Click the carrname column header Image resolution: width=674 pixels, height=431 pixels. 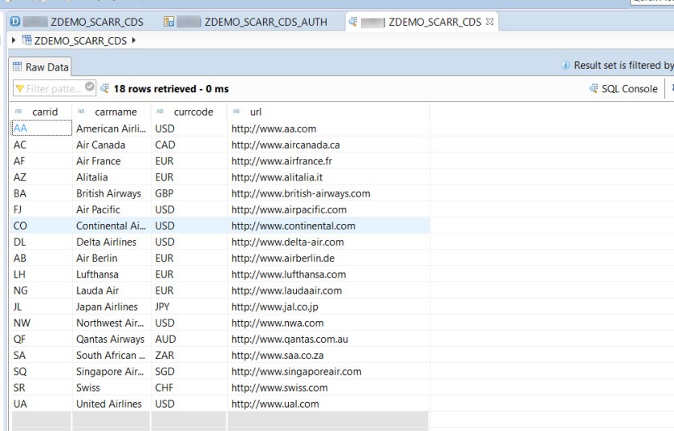[x=116, y=112]
